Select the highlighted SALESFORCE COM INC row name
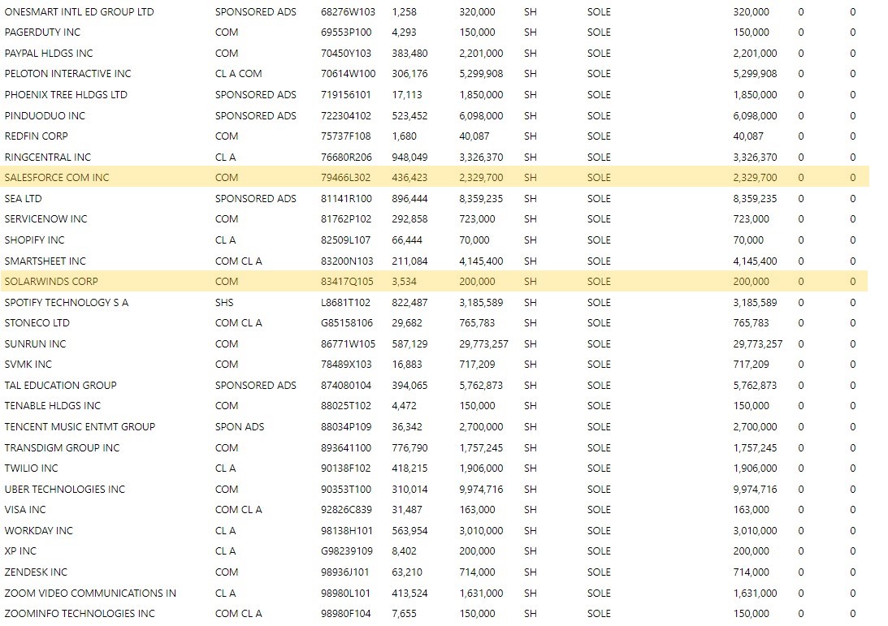 pyautogui.click(x=57, y=178)
